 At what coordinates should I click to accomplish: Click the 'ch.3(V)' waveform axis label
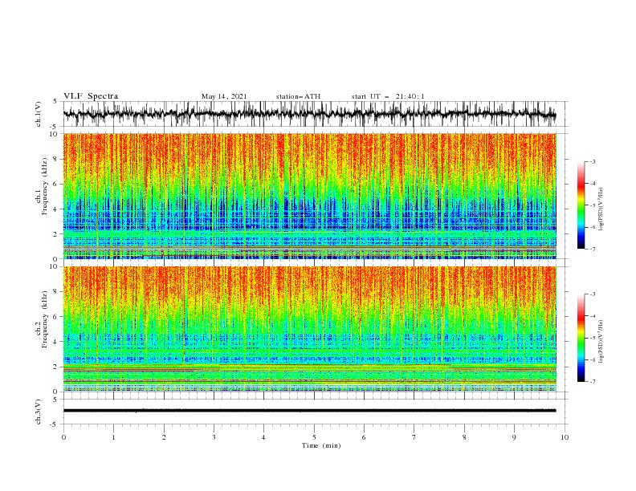[39, 412]
